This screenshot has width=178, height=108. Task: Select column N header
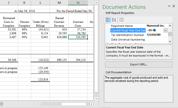(78, 3)
